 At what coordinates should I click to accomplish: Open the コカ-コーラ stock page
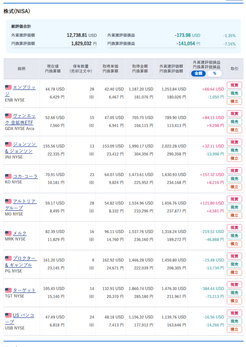click(25, 176)
